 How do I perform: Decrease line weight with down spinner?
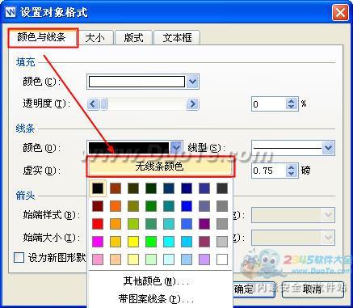point(291,174)
